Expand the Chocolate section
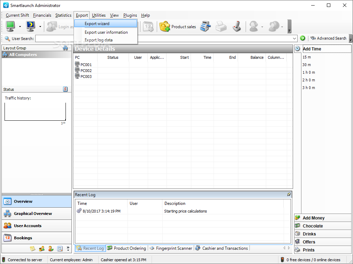The width and height of the screenshot is (353, 264). pyautogui.click(x=323, y=226)
